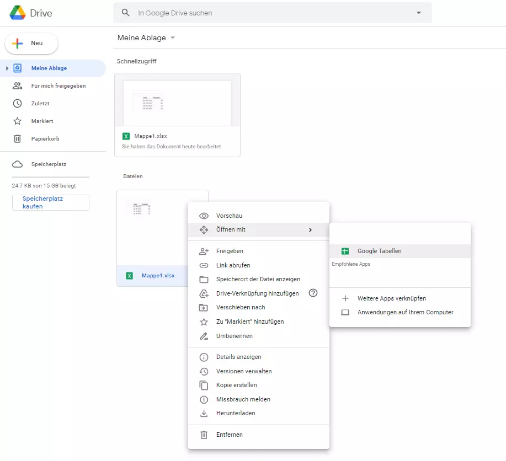The height and width of the screenshot is (461, 506).
Task: Open the search options dropdown arrow
Action: pos(419,13)
